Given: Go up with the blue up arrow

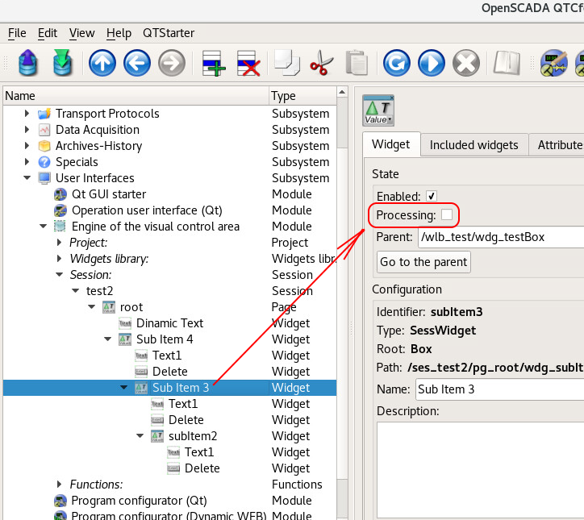Looking at the screenshot, I should pos(102,62).
